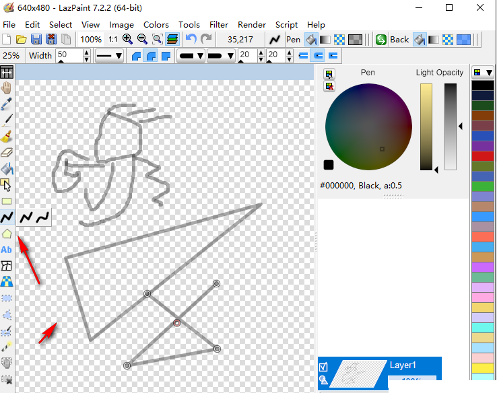Select the Flood fill bucket tool
497x393 pixels.
[x=7, y=168]
